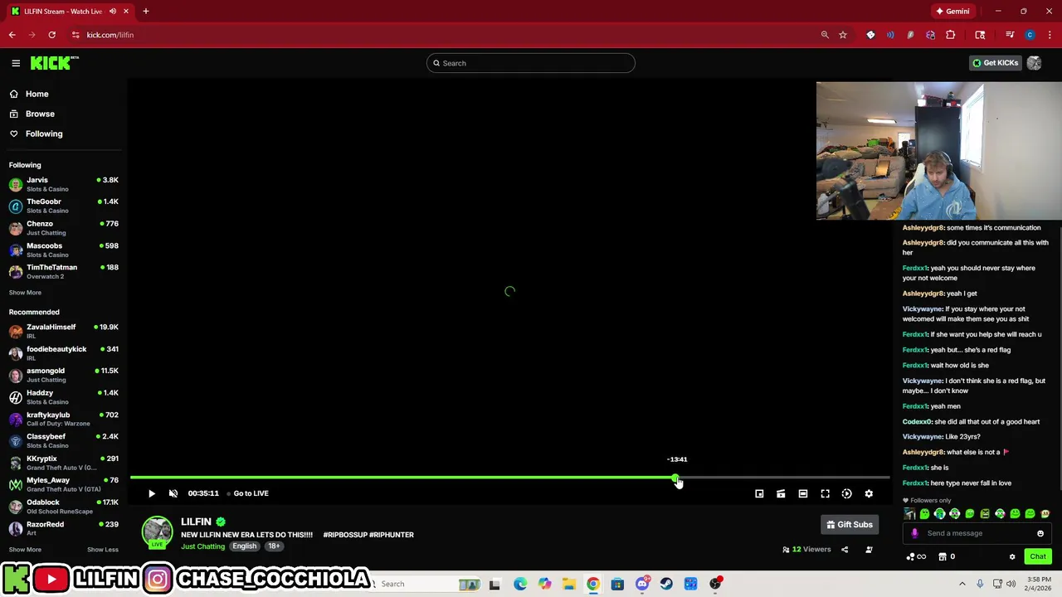Image resolution: width=1062 pixels, height=597 pixels.
Task: Share the LILFIN stream
Action: (845, 549)
